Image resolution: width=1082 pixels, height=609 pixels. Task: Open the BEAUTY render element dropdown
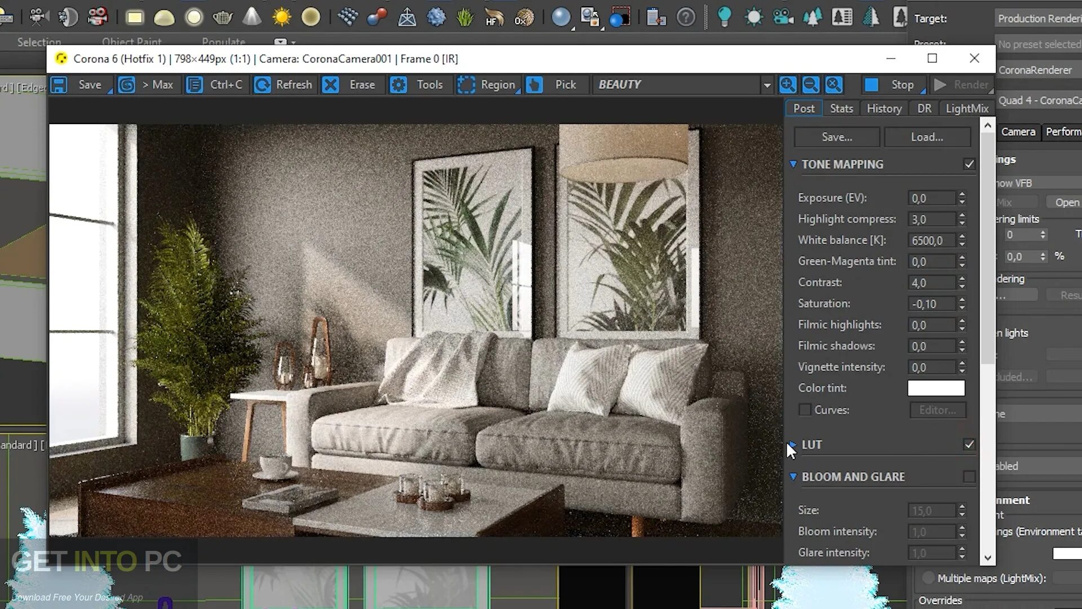pyautogui.click(x=766, y=85)
